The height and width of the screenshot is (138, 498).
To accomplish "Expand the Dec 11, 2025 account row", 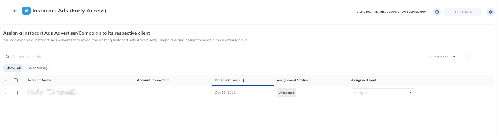I will (x=6, y=93).
